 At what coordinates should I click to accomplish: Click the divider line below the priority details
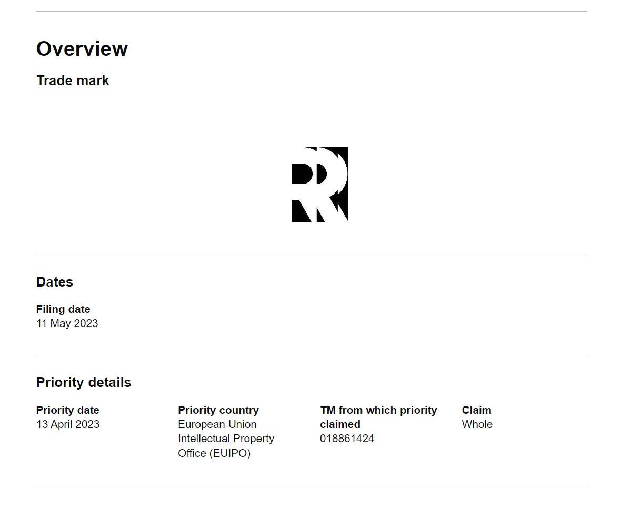pos(311,486)
